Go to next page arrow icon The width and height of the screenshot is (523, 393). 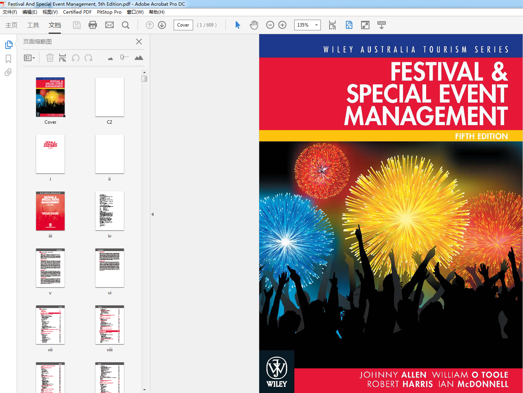point(162,25)
